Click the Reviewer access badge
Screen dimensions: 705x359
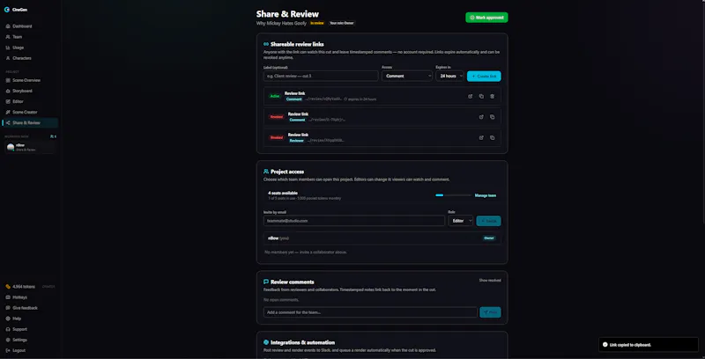tap(296, 141)
